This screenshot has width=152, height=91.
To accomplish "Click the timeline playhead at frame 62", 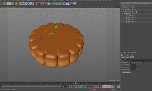I will [76, 83].
